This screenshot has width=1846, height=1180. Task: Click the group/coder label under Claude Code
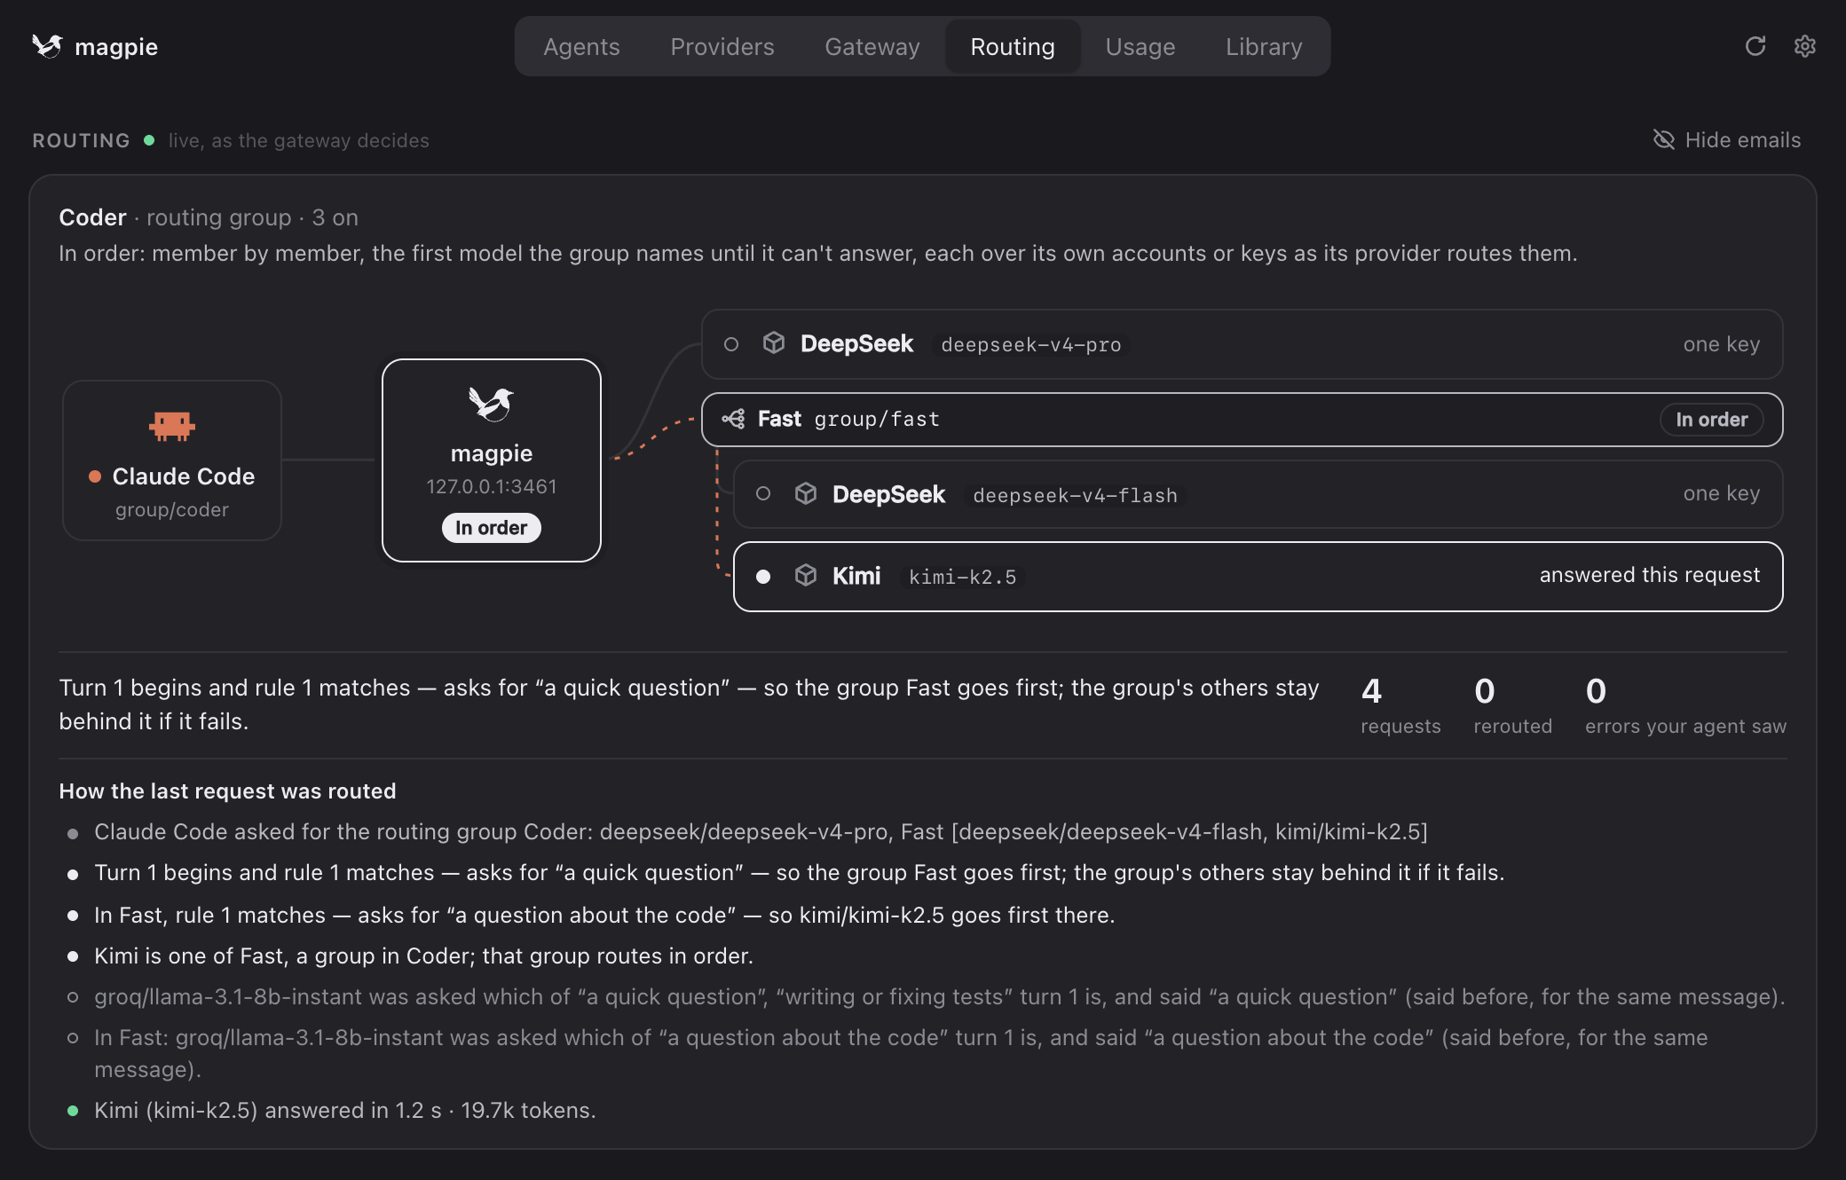[172, 510]
